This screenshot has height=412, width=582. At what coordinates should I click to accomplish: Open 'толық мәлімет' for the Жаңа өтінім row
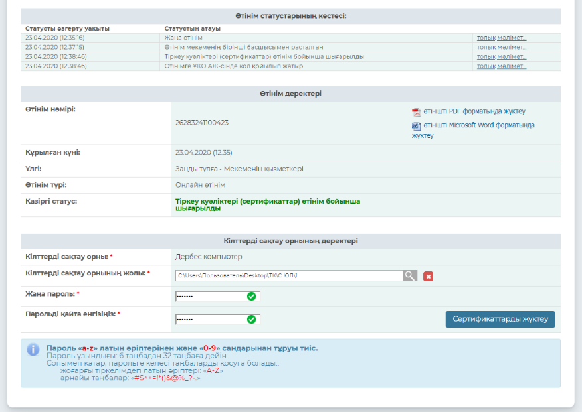coord(501,38)
